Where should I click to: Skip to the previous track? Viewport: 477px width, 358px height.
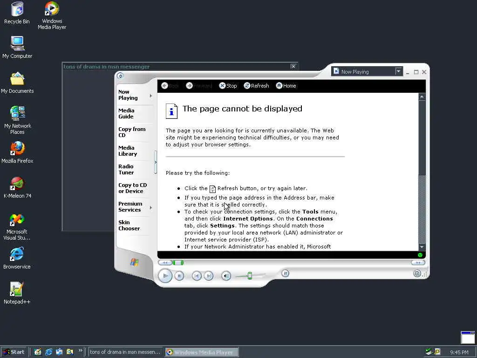coord(197,276)
